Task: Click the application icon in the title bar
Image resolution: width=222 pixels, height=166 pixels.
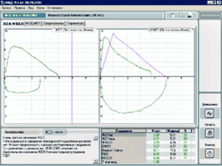Action: pyautogui.click(x=2, y=2)
